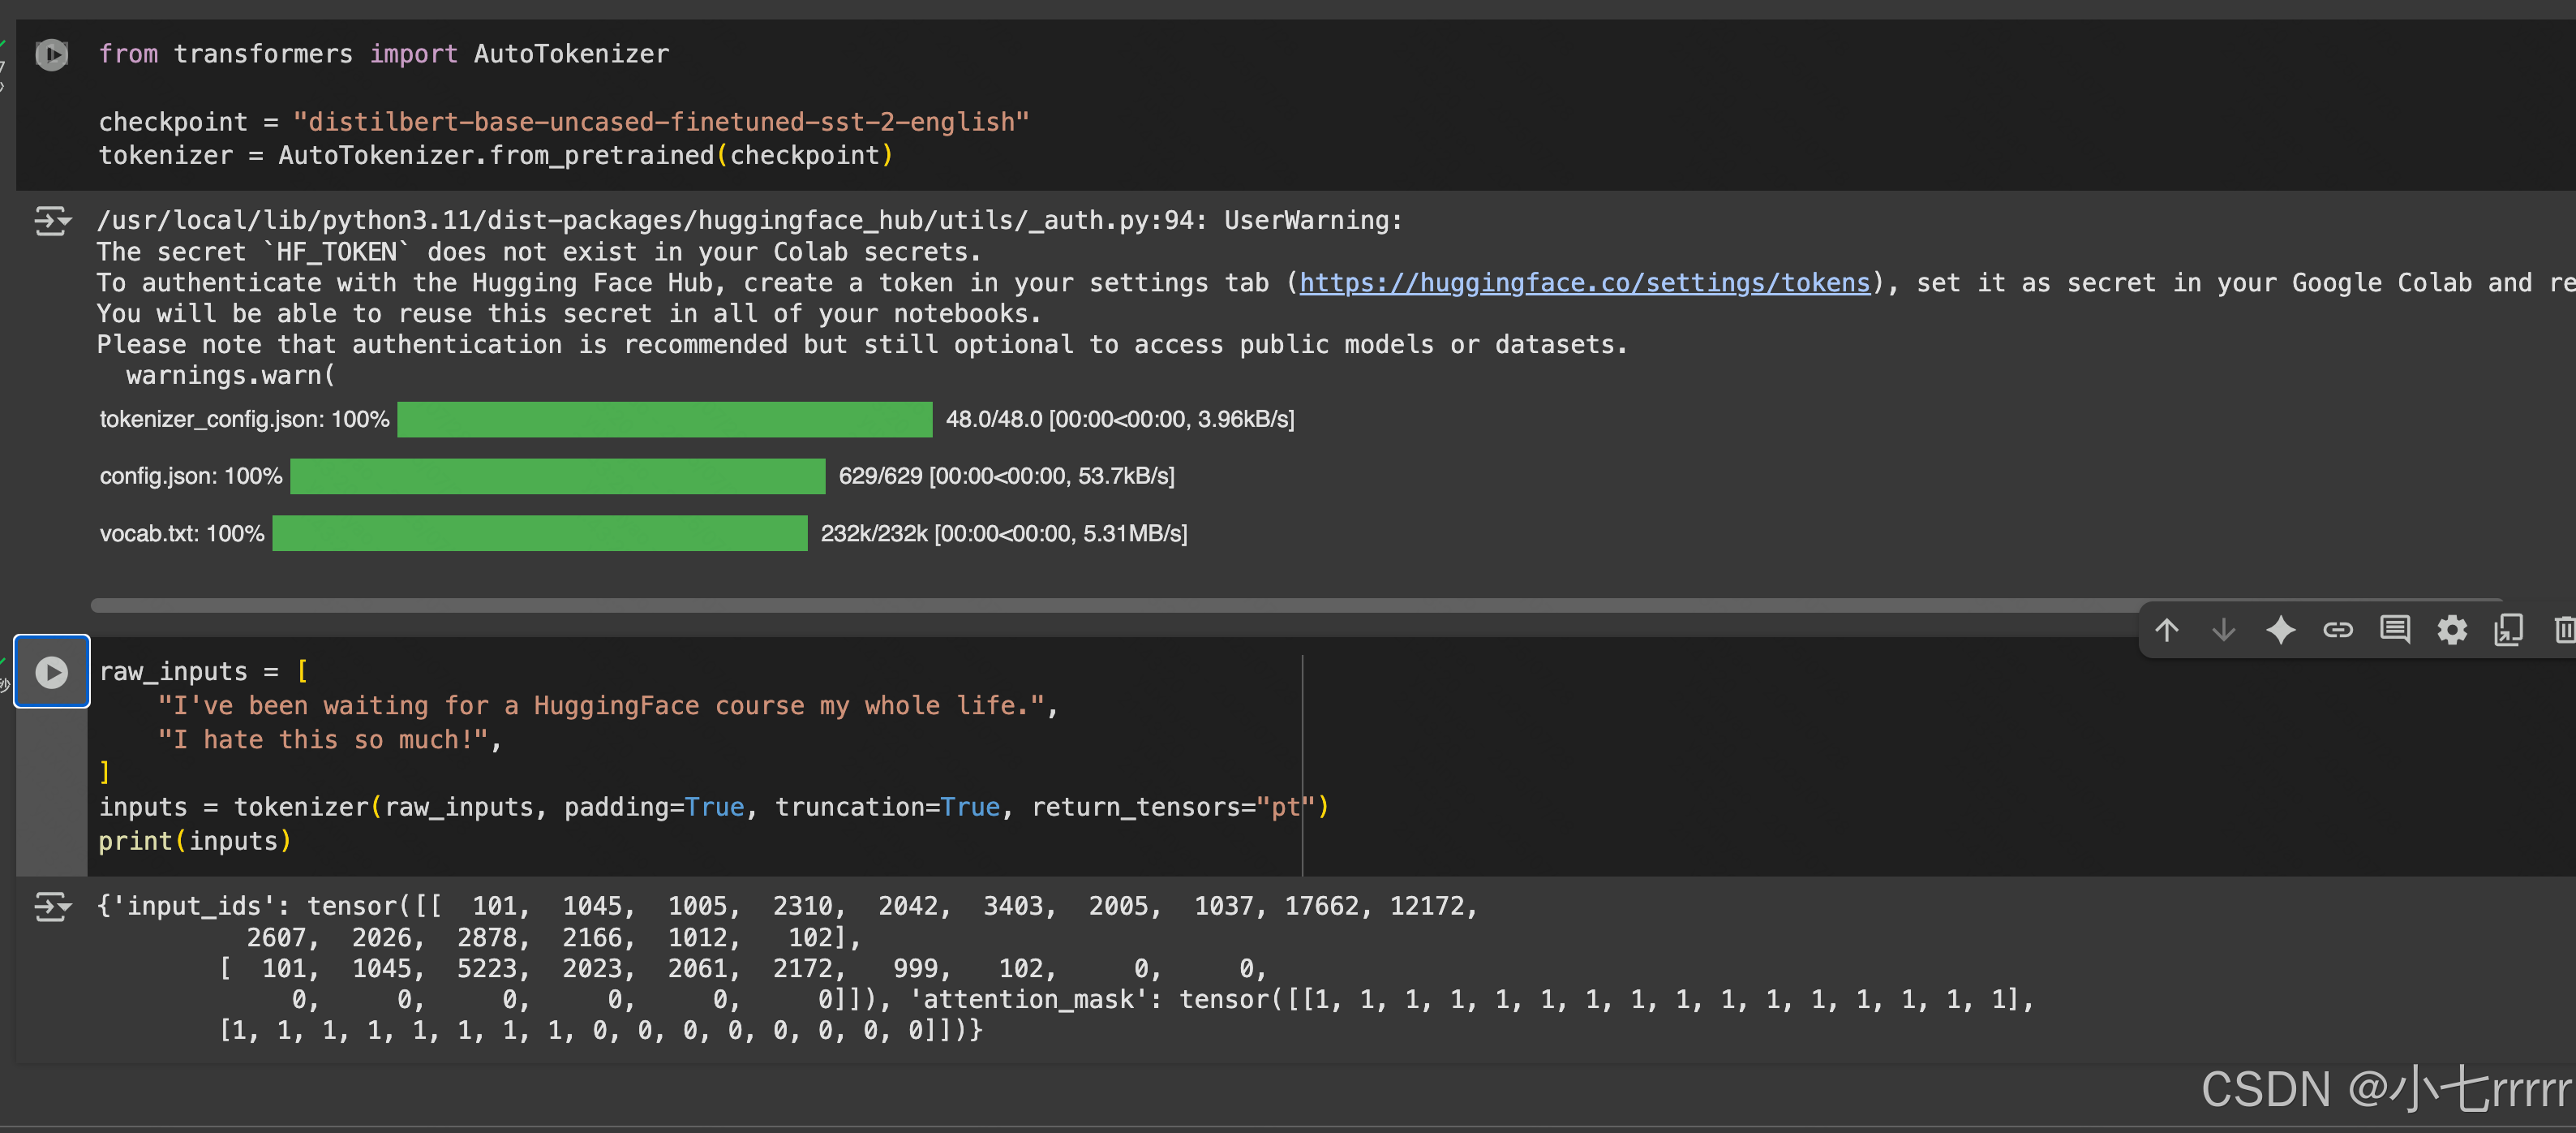Run the raw_inputs tokenizer cell
This screenshot has width=2576, height=1133.
click(x=52, y=671)
